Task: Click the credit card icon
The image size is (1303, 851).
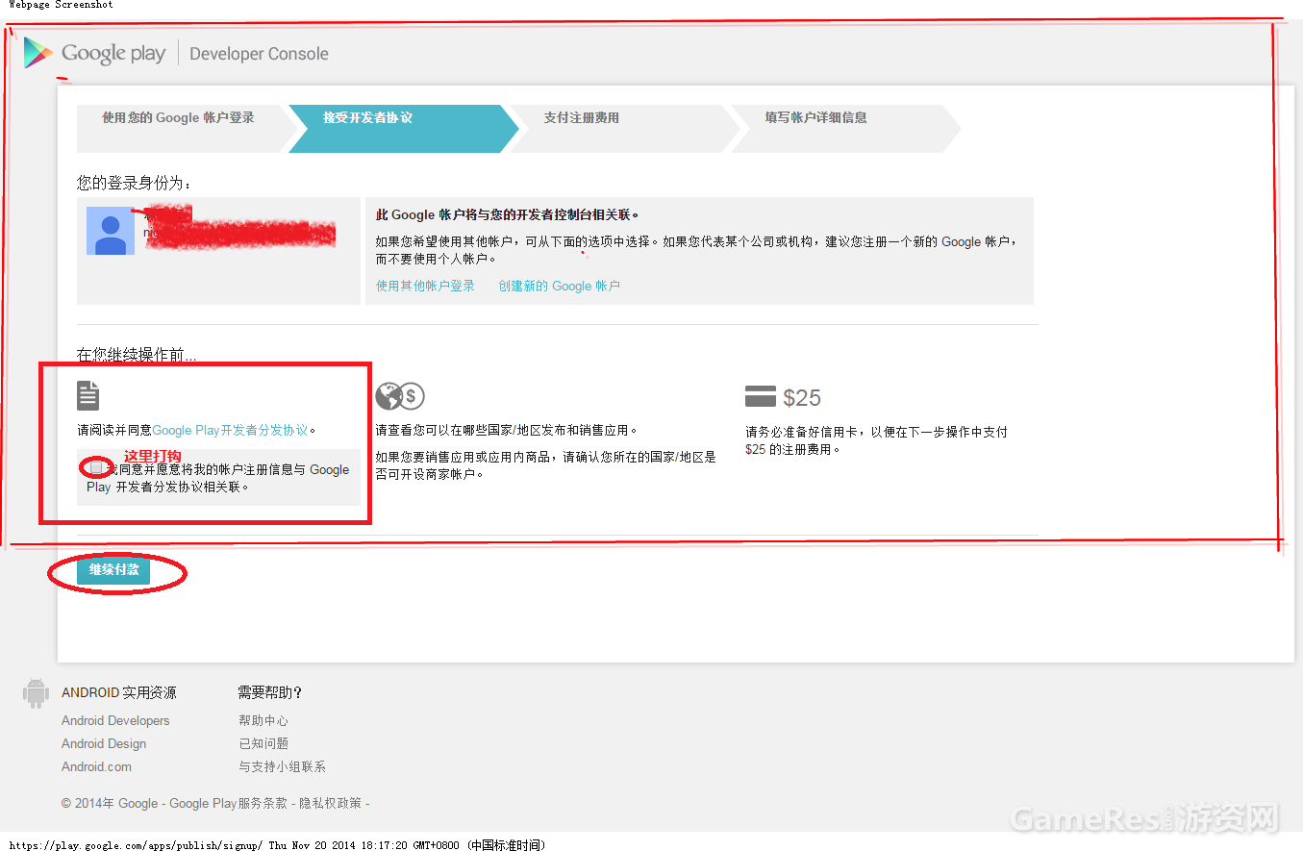Action: pos(761,396)
